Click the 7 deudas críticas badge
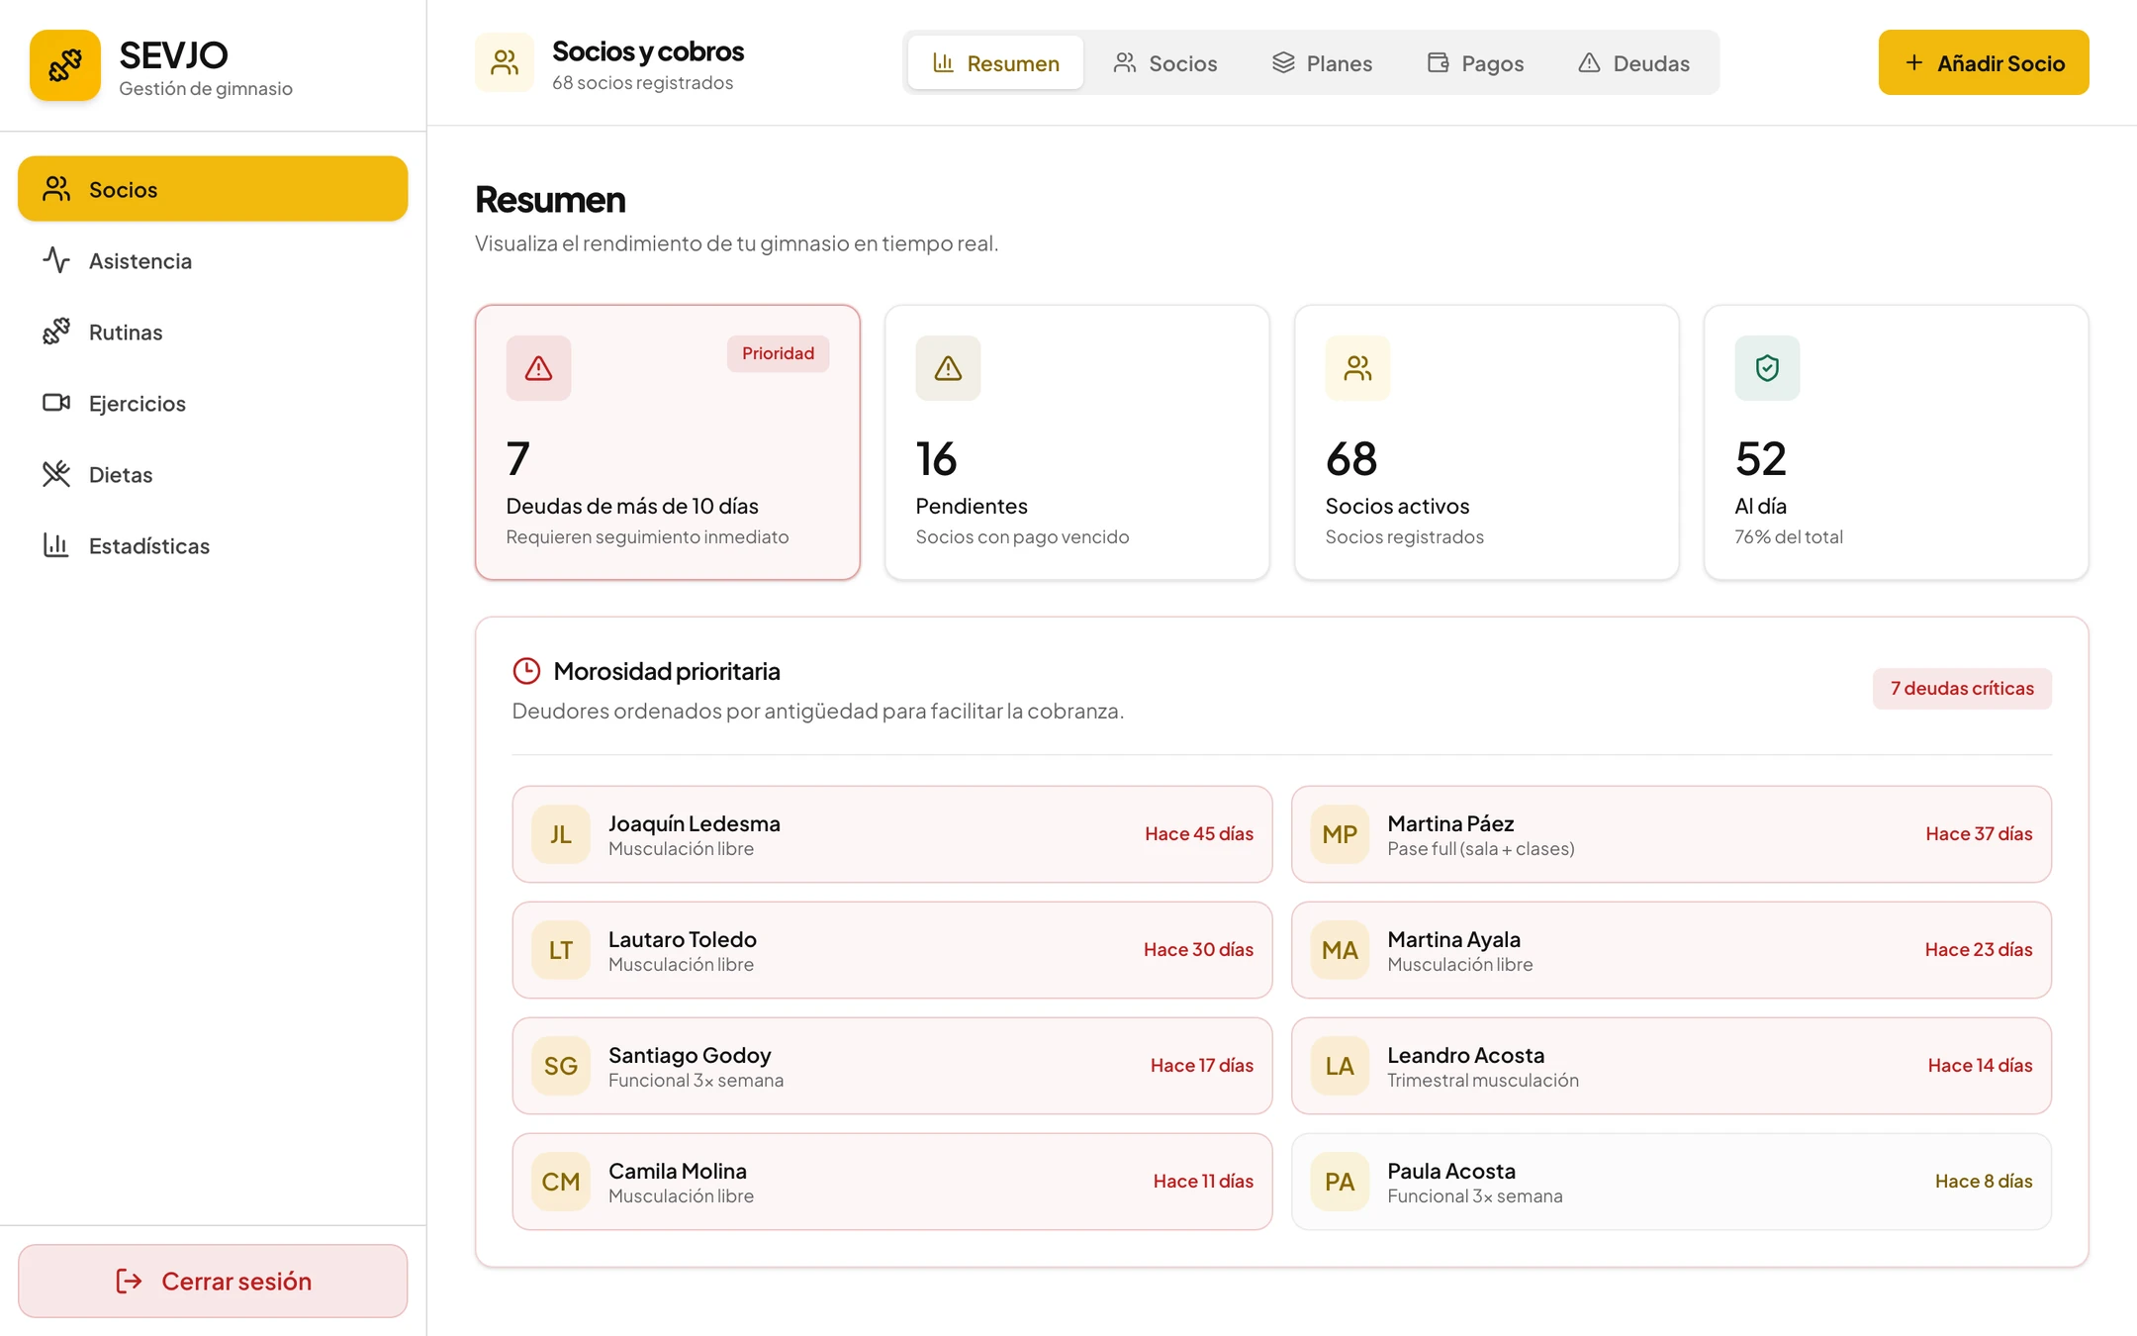Screen dimensions: 2137x1336 pyautogui.click(x=1962, y=688)
